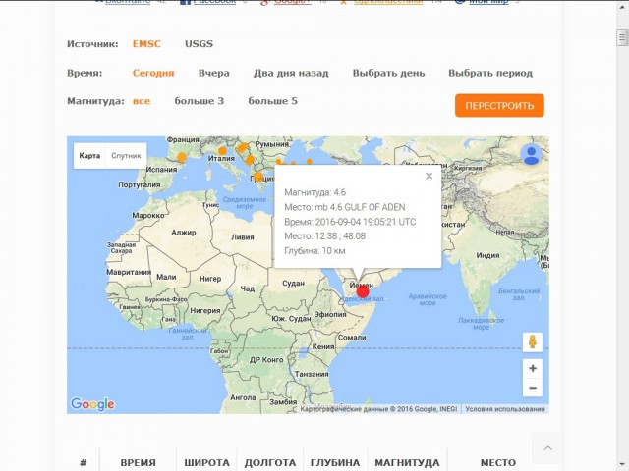Click the ДОЛГОТА column header

(270, 462)
